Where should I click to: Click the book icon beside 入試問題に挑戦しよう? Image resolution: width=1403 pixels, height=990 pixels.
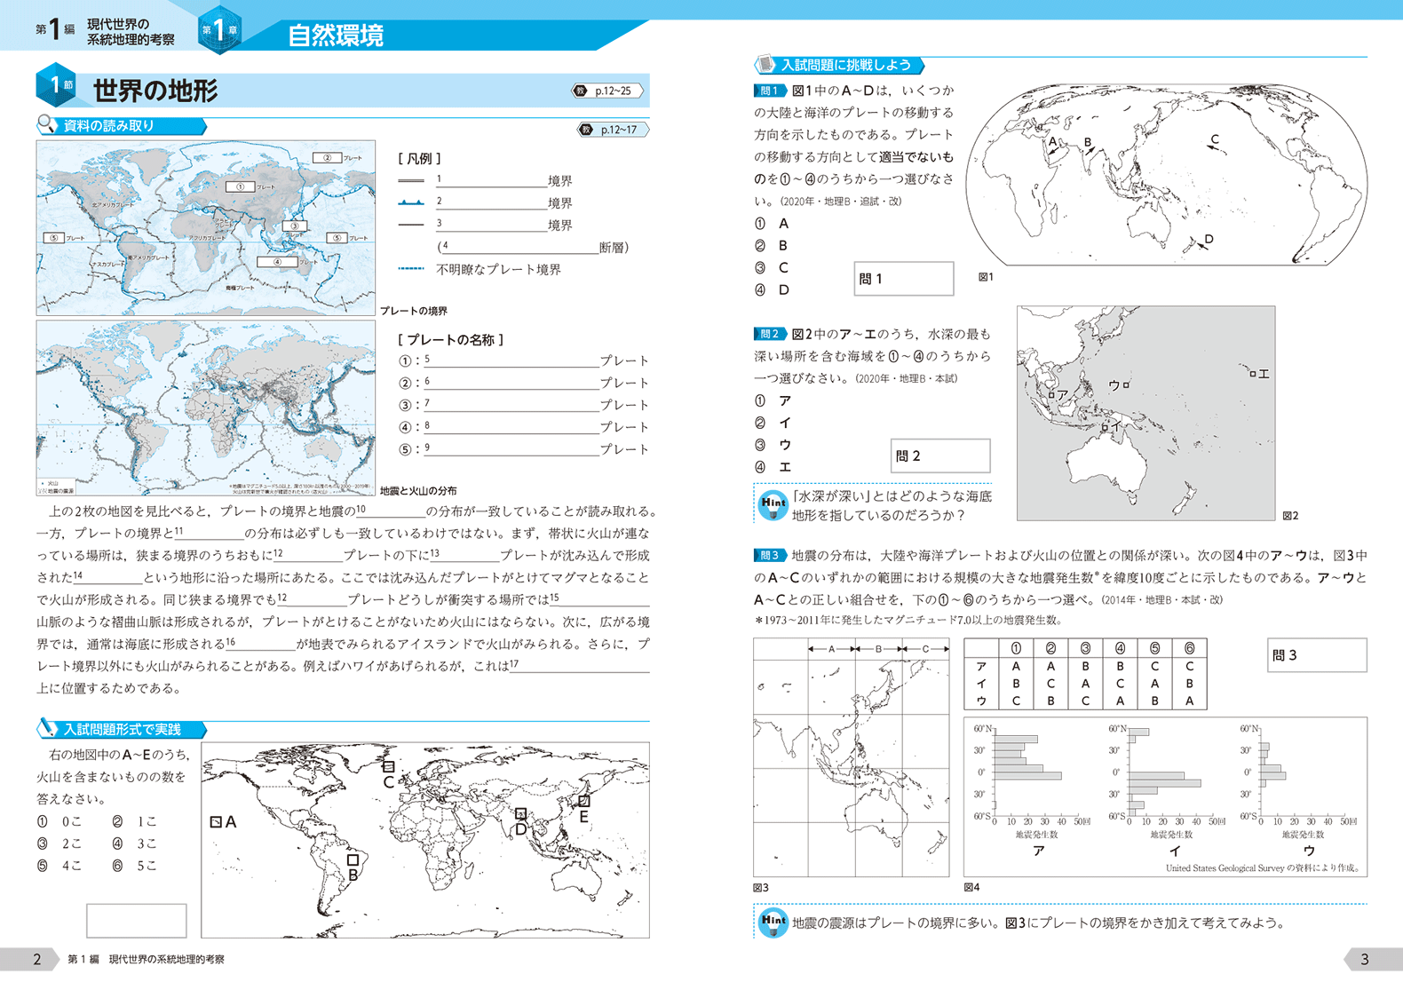pyautogui.click(x=765, y=65)
